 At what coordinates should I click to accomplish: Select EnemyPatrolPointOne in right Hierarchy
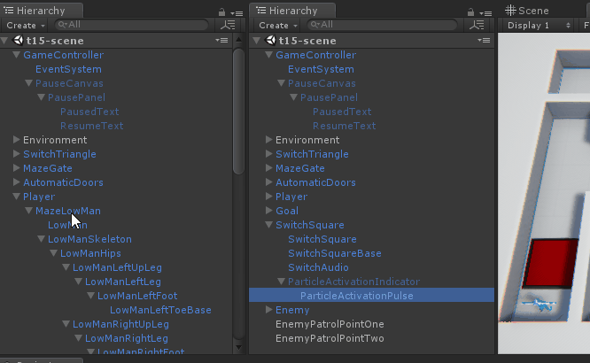coord(330,324)
